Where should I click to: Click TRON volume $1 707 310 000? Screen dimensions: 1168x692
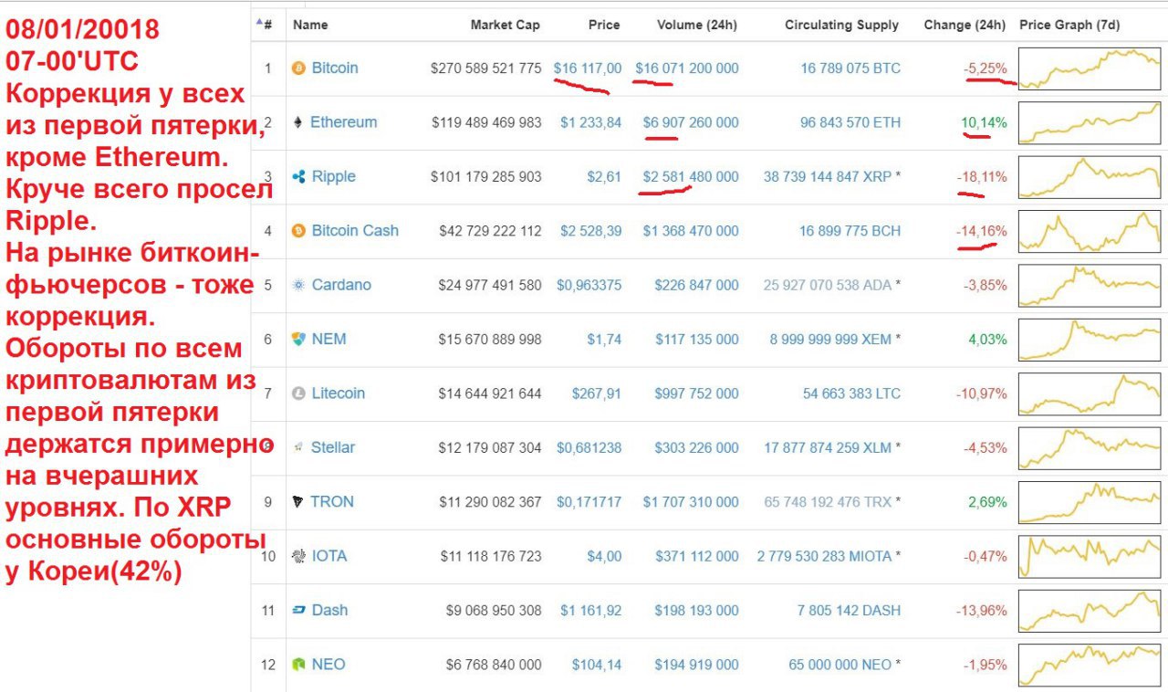pos(691,502)
